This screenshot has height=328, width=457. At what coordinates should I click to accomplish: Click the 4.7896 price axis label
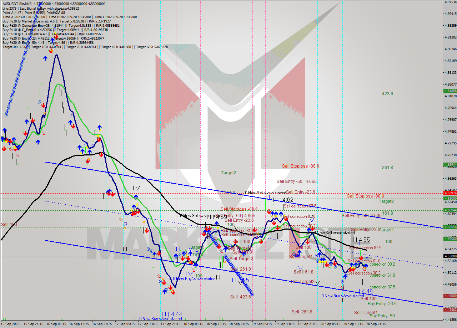(450, 108)
